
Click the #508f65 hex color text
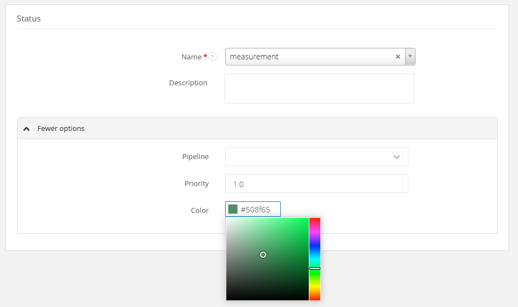(255, 210)
